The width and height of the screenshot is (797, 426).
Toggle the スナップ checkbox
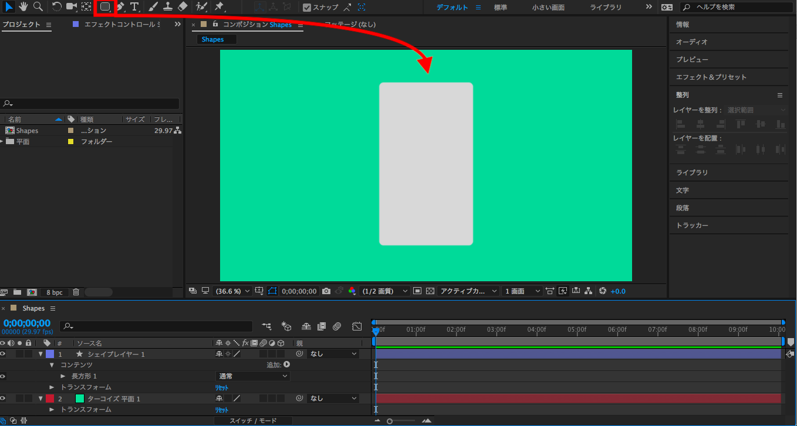point(307,8)
